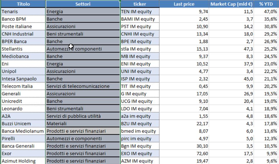
Task: Select the stla IM equity cell
Action: (140, 49)
